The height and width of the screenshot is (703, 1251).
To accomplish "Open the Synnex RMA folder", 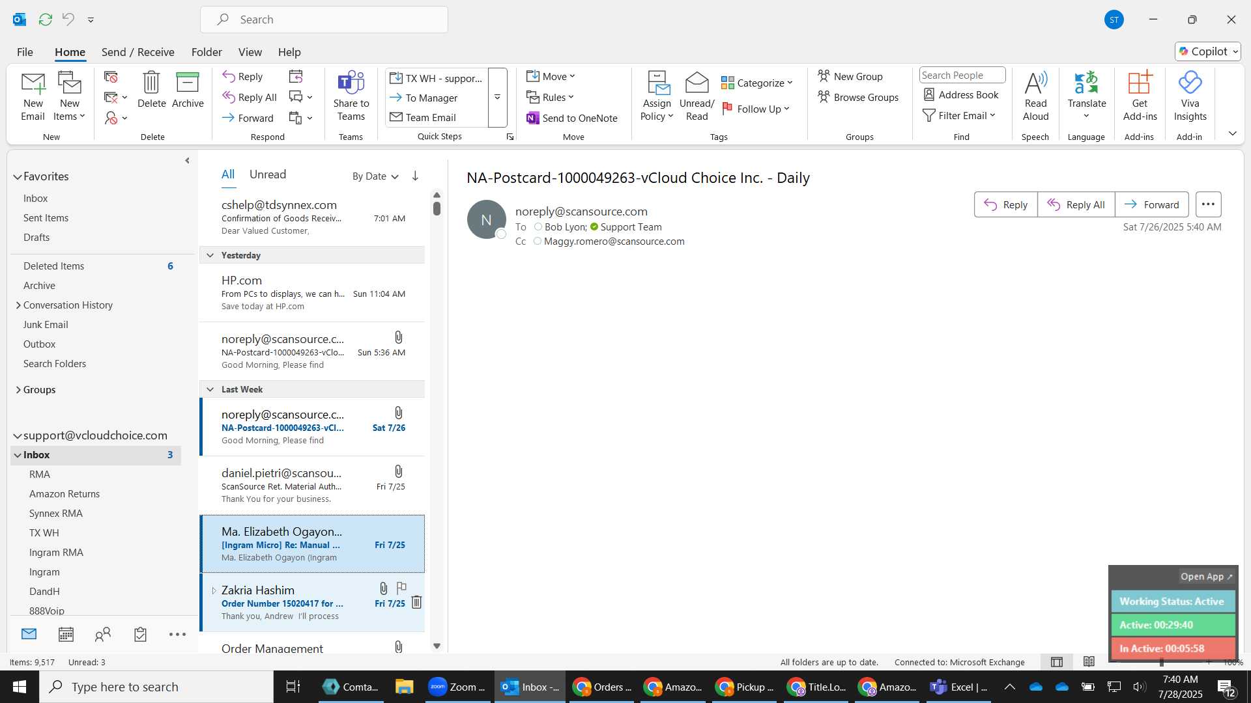I will 55,513.
